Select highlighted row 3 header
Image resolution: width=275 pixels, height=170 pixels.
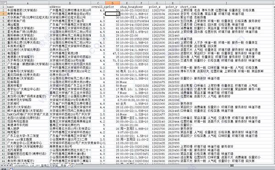(x=3, y=14)
